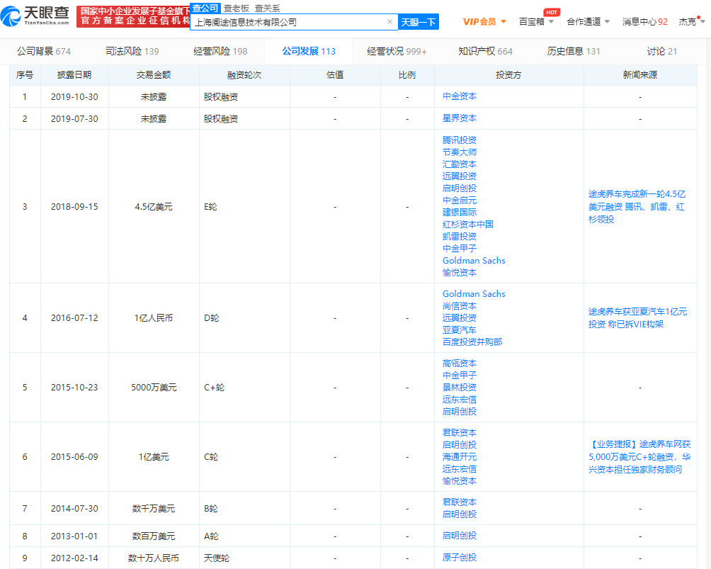Viewport: 711px width, 569px height.
Task: Switch to 经营状况 tab
Action: [397, 51]
